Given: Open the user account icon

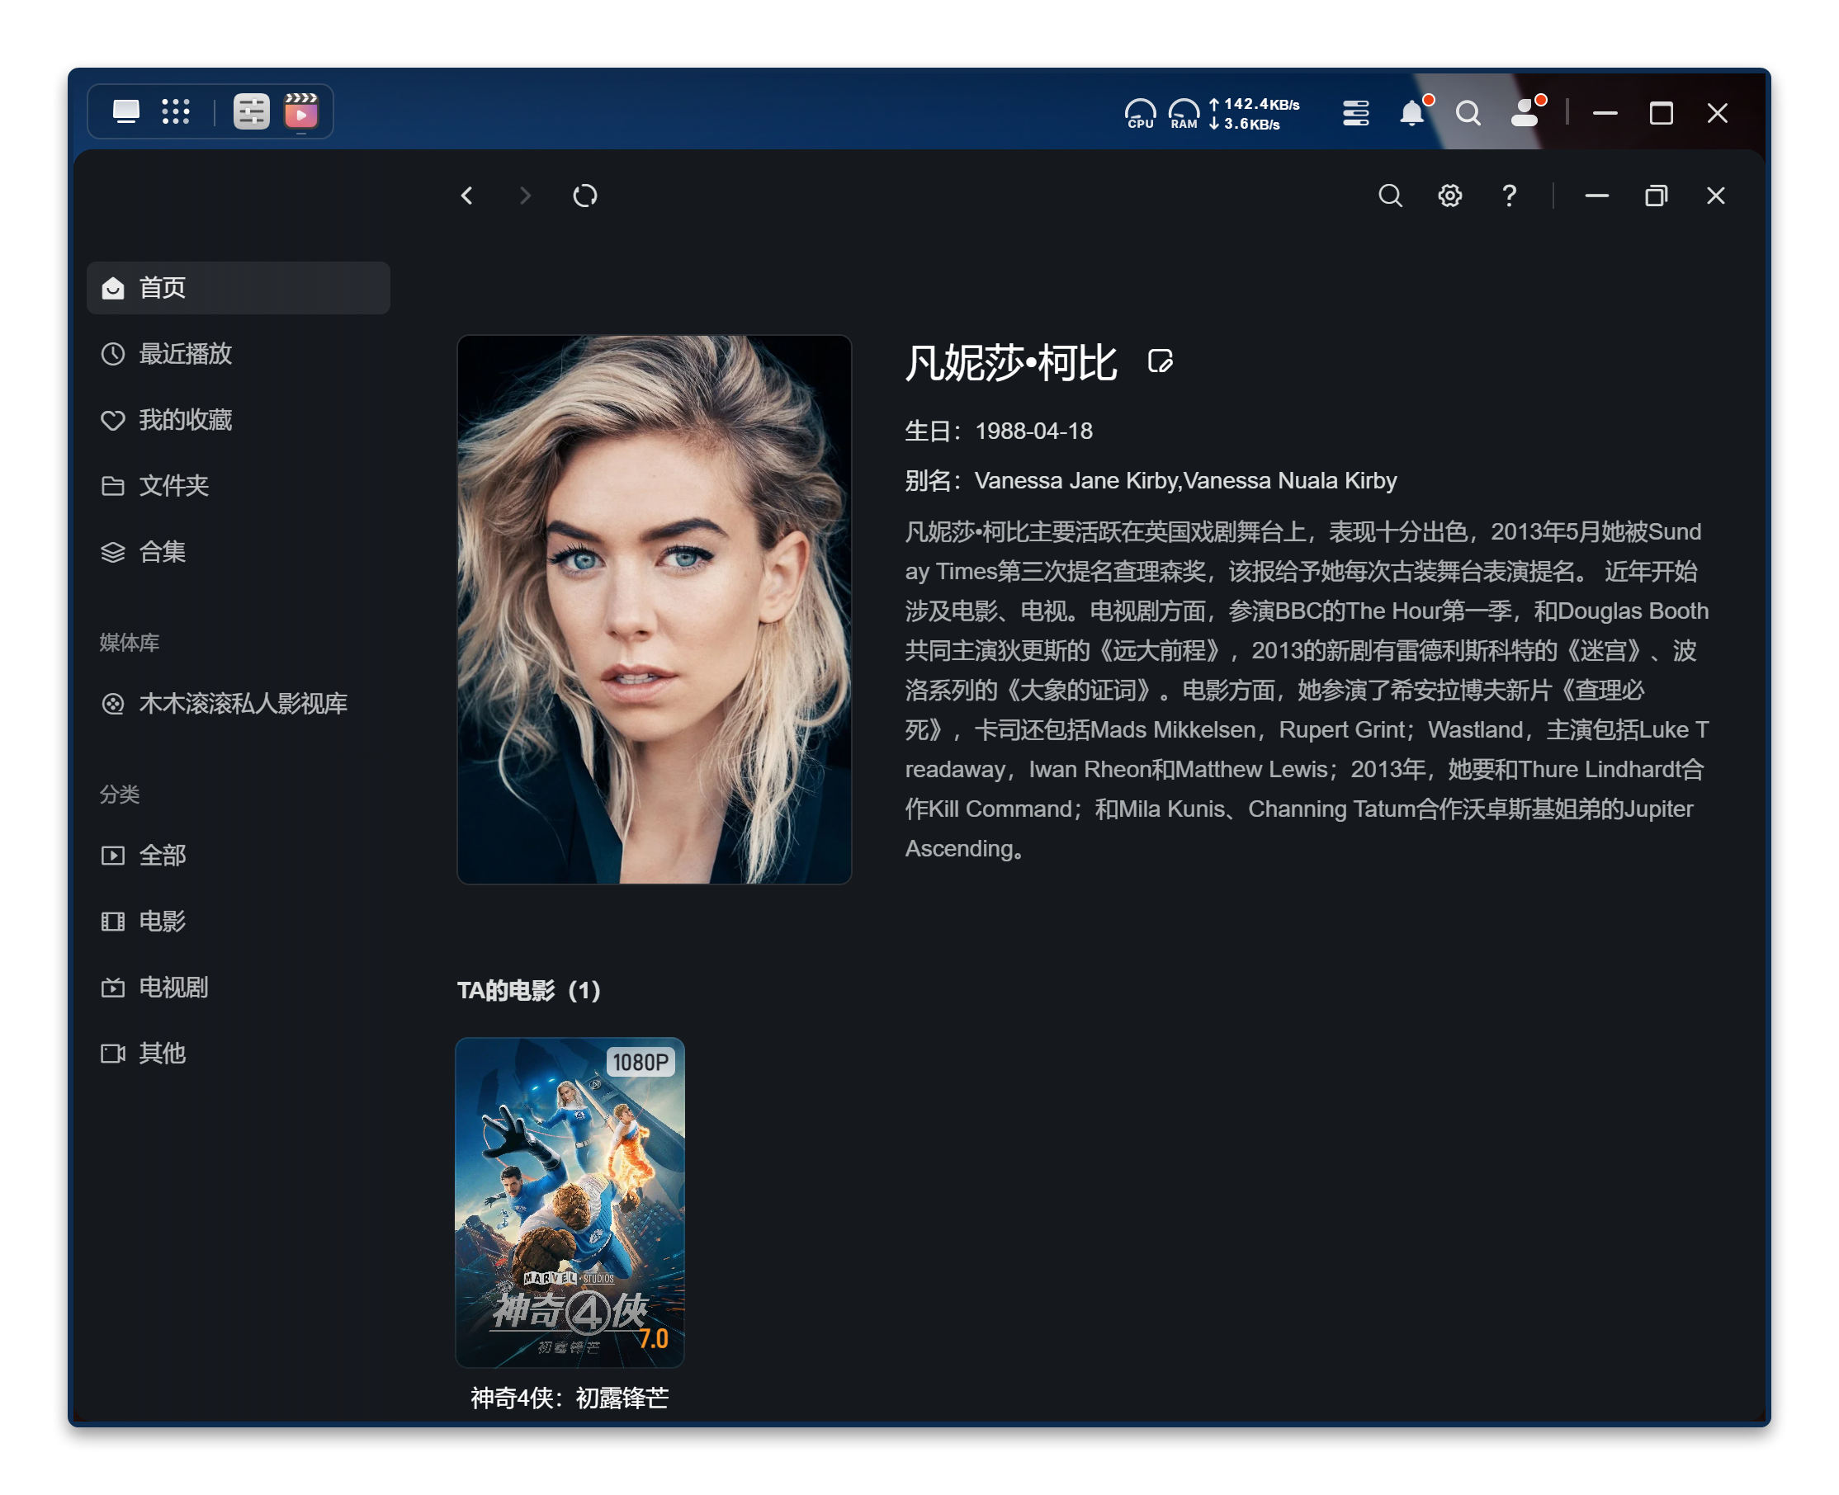Looking at the screenshot, I should [x=1525, y=113].
